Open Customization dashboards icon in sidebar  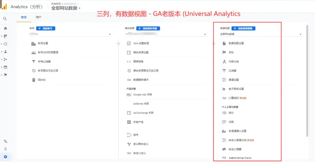tap(5, 36)
